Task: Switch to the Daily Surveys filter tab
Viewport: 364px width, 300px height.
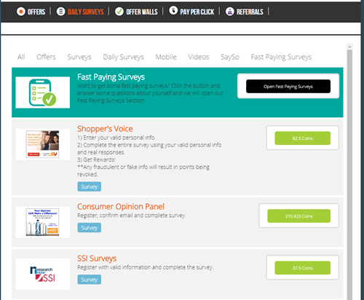Action: [x=123, y=57]
